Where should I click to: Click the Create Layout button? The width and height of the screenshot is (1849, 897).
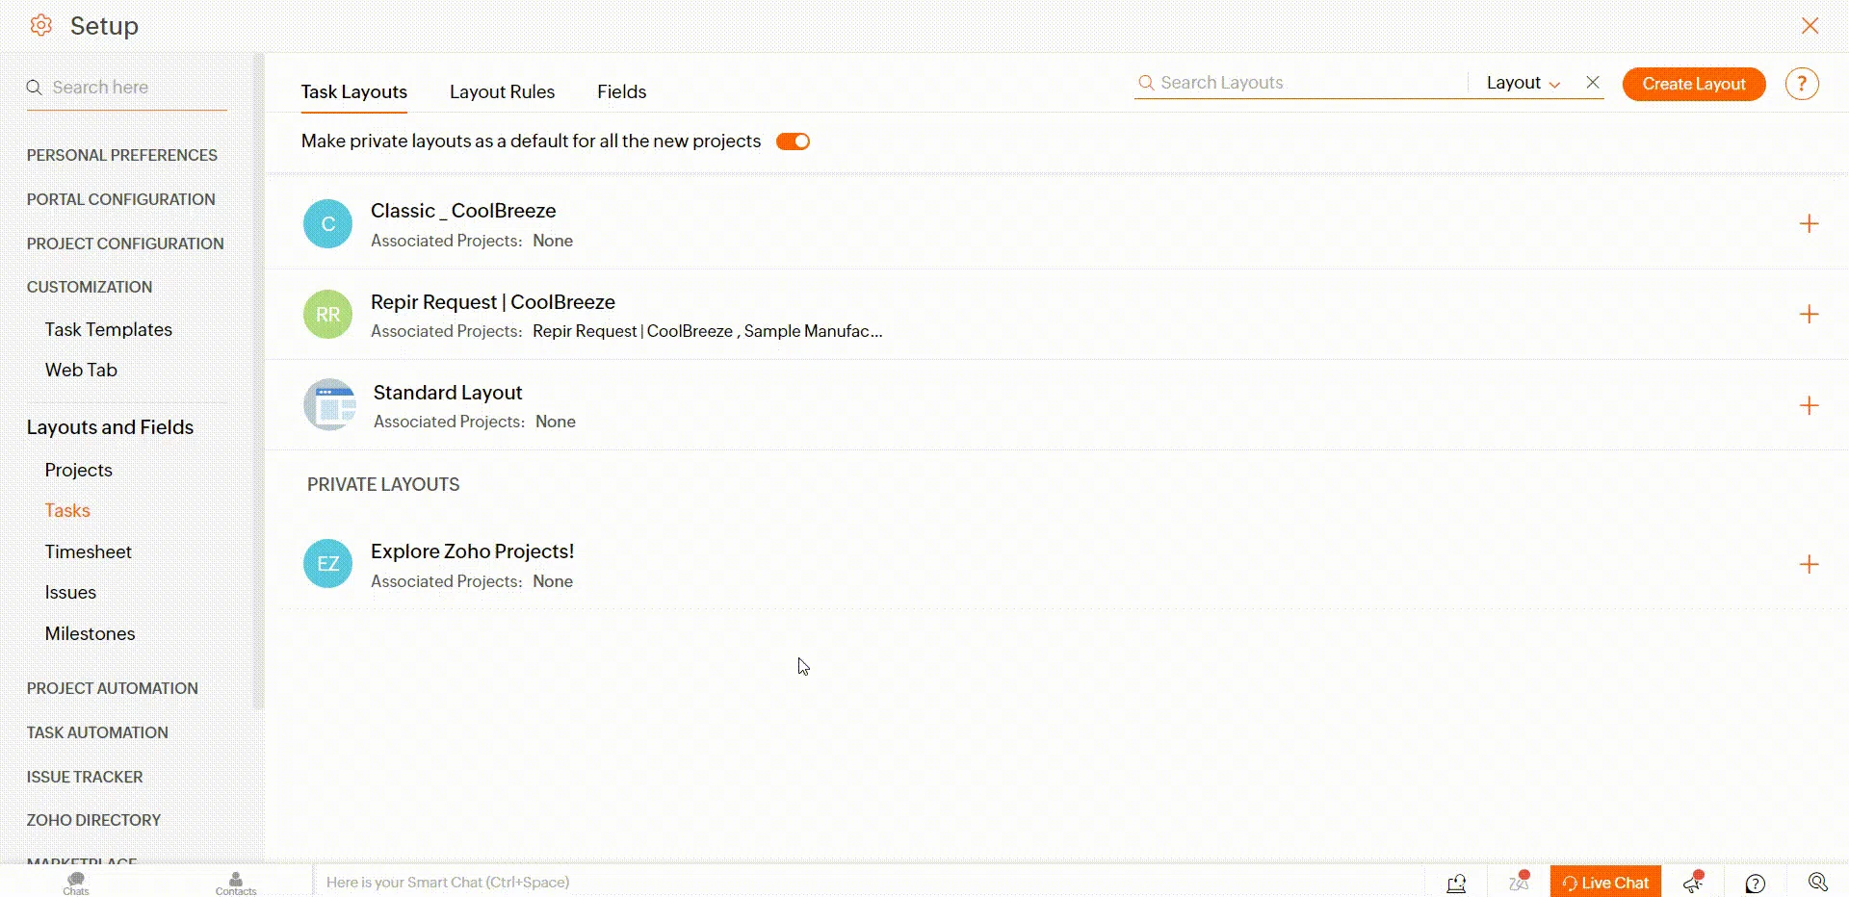[1693, 84]
